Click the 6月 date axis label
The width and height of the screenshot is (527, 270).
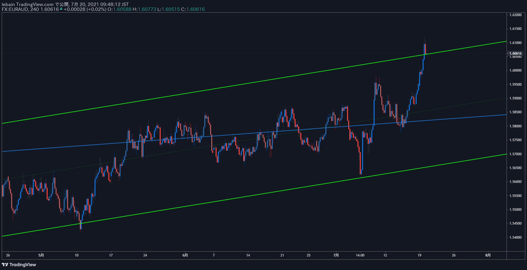coord(185,255)
